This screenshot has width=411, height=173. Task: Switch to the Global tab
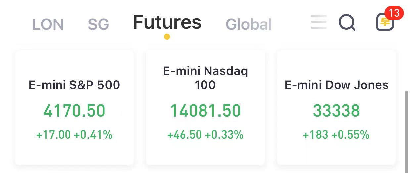point(249,24)
